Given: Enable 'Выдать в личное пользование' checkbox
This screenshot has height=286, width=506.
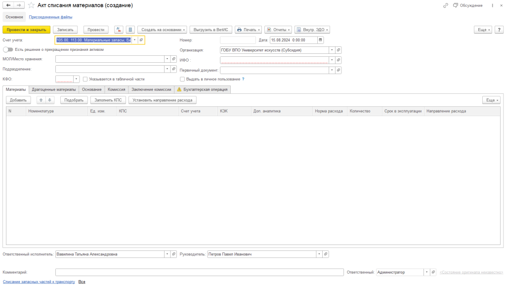Looking at the screenshot, I should click(x=182, y=79).
